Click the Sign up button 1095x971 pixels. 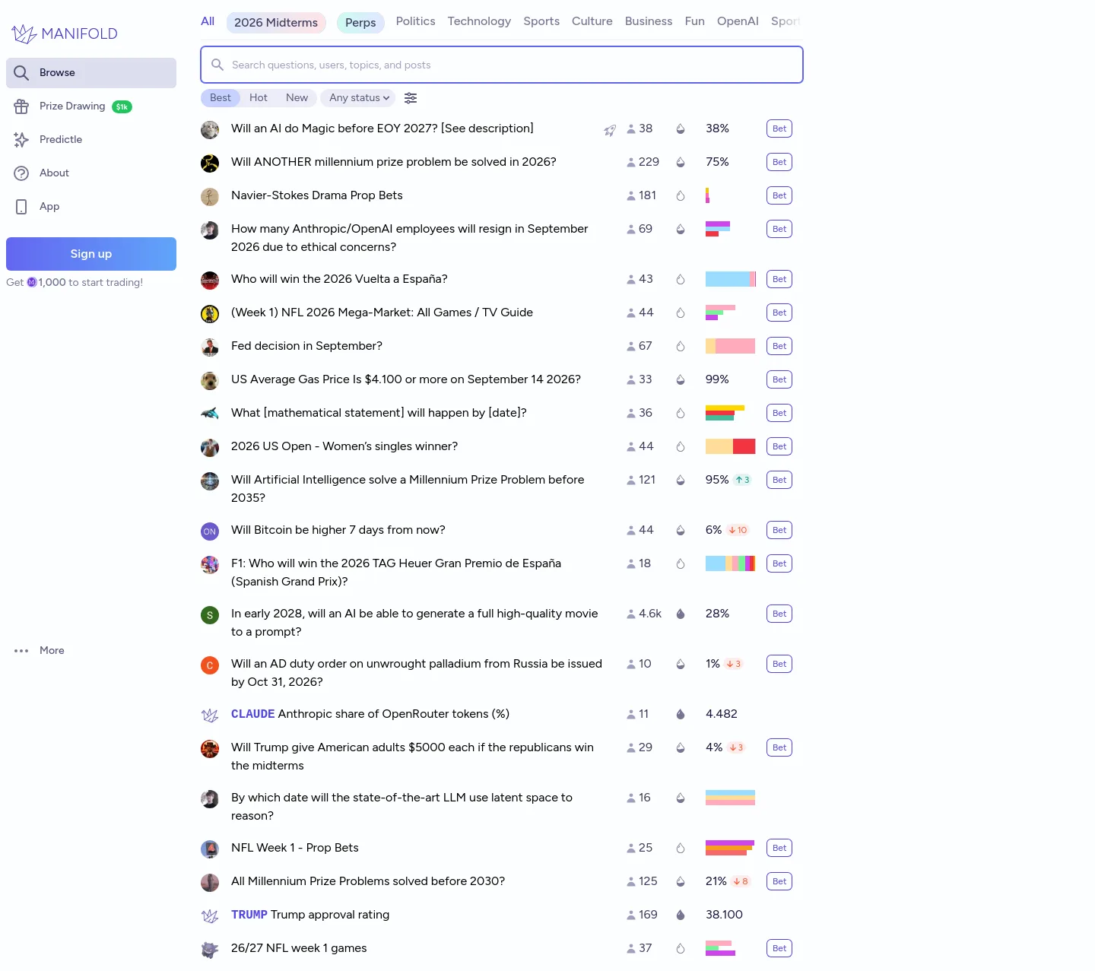(x=91, y=254)
